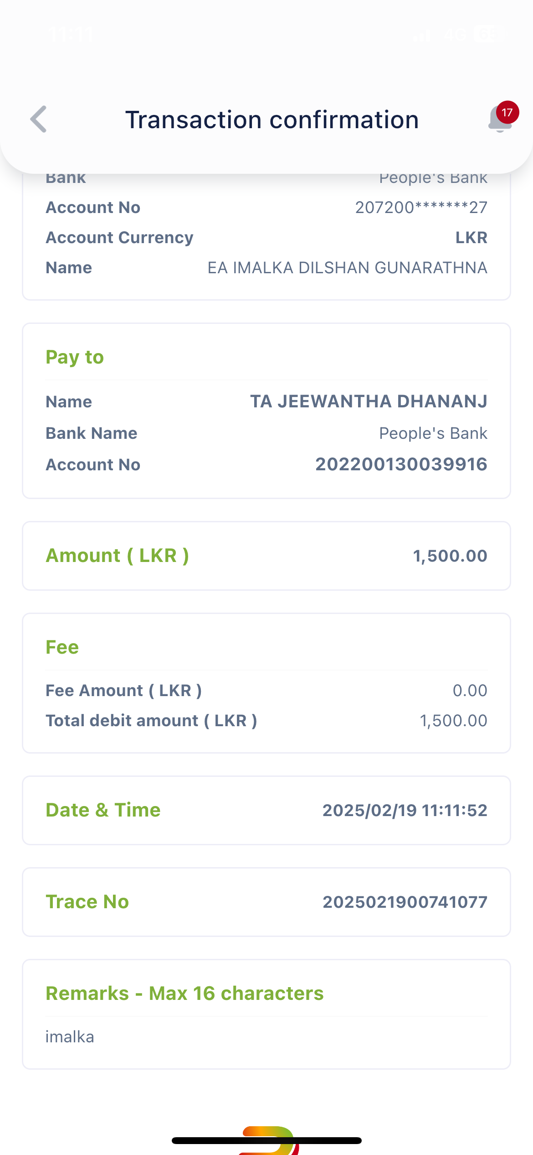
Task: Click the Amount value 1,500.00
Action: pos(450,556)
